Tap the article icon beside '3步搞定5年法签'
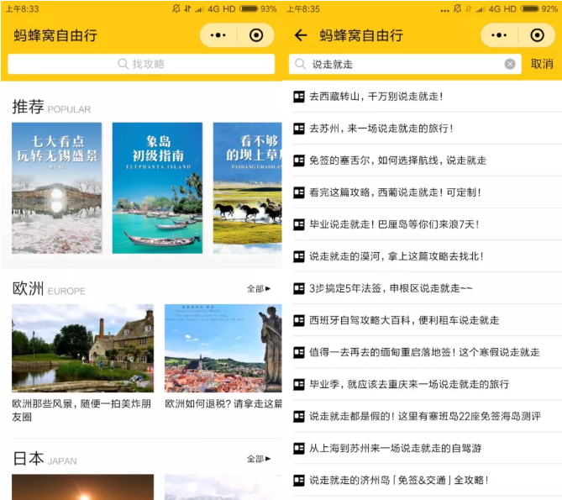Viewport: 562px width, 500px height. [299, 288]
